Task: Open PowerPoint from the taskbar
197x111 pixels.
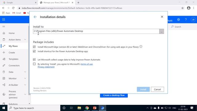Action: click(x=94, y=108)
